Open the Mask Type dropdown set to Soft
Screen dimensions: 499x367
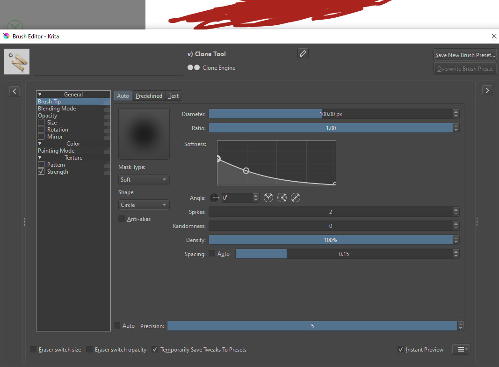coord(144,180)
